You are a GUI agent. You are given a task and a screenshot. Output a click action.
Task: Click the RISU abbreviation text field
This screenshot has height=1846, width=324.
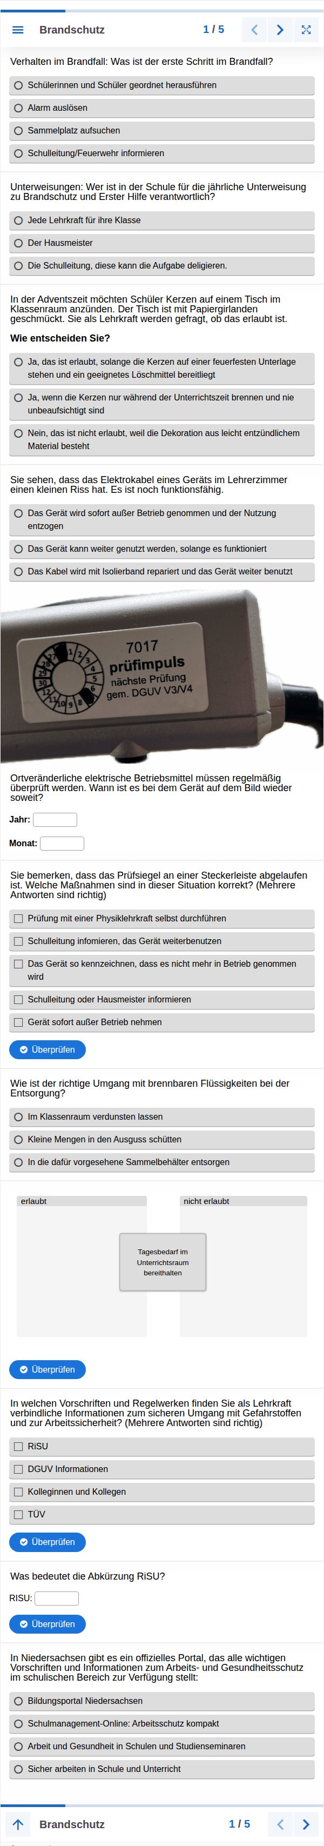57,1598
